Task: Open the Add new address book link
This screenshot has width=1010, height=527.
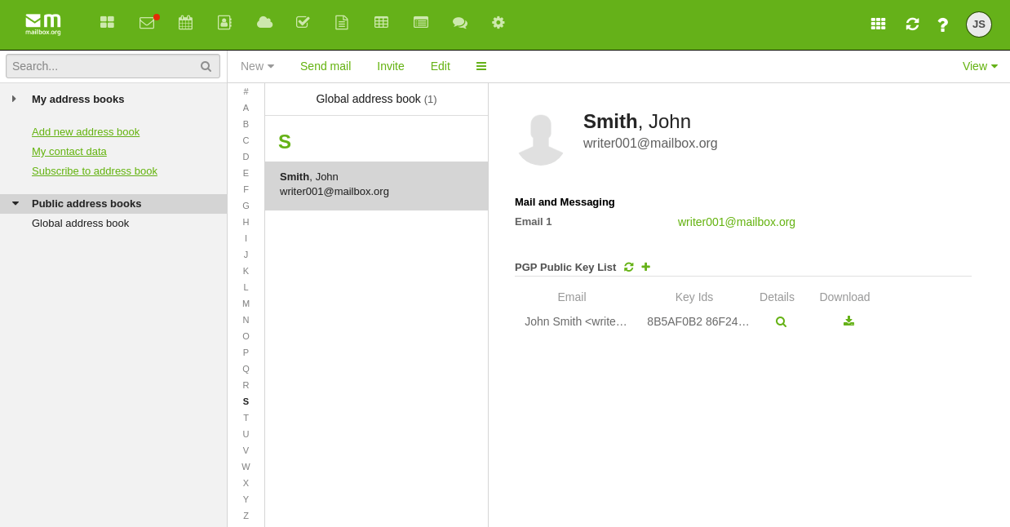Action: click(86, 131)
